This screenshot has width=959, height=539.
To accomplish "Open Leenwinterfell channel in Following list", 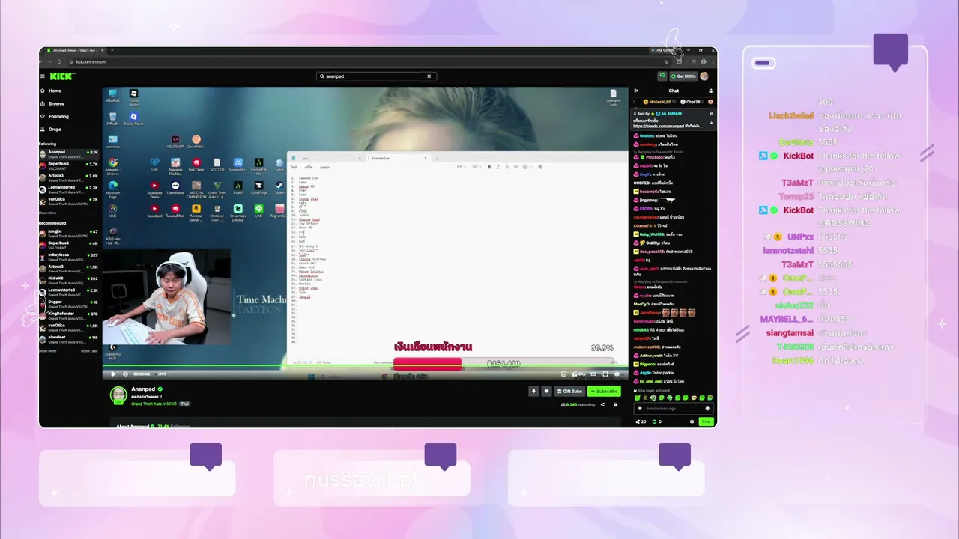I will click(x=70, y=189).
